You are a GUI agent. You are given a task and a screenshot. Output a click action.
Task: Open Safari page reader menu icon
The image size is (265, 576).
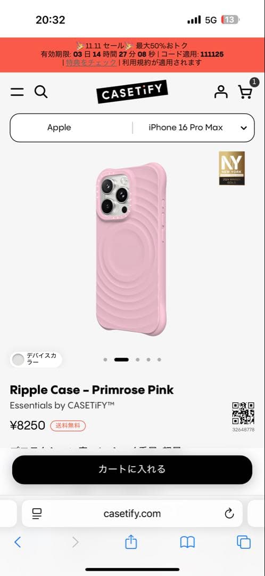pyautogui.click(x=37, y=514)
